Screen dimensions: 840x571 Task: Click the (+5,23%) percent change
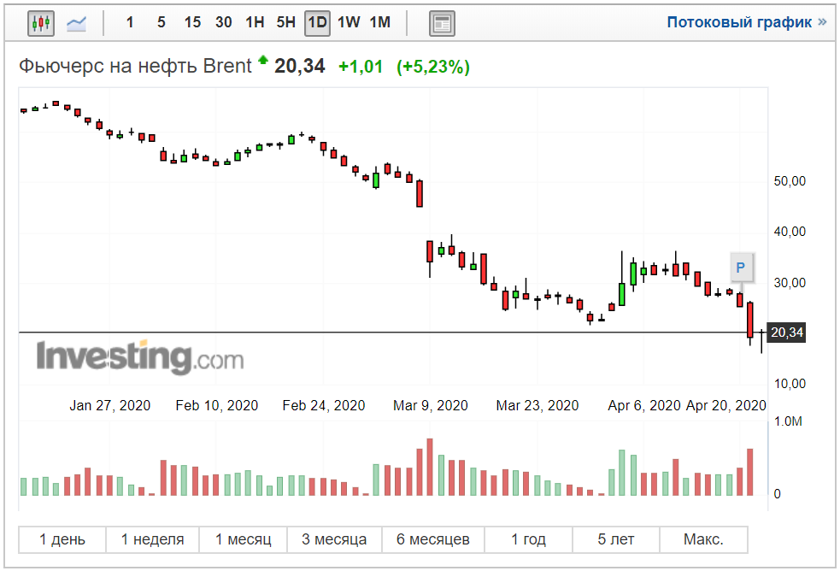click(x=433, y=67)
